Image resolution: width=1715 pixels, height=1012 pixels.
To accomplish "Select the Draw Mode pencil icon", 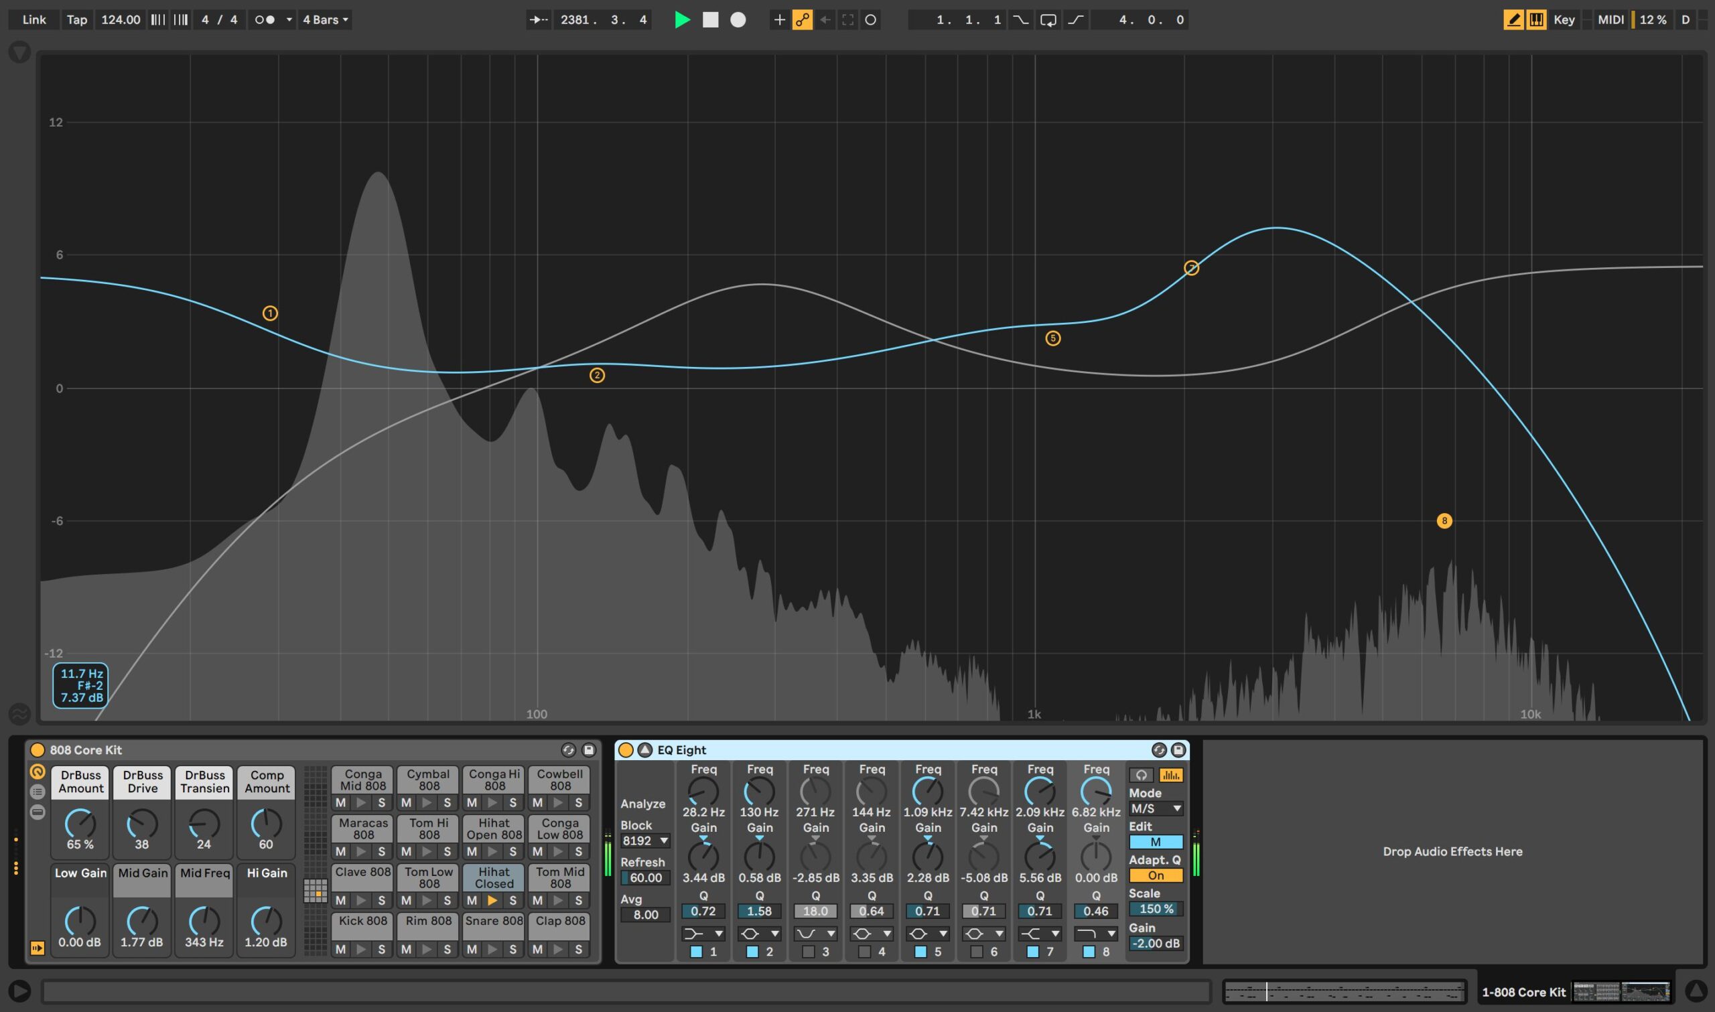I will point(1513,20).
